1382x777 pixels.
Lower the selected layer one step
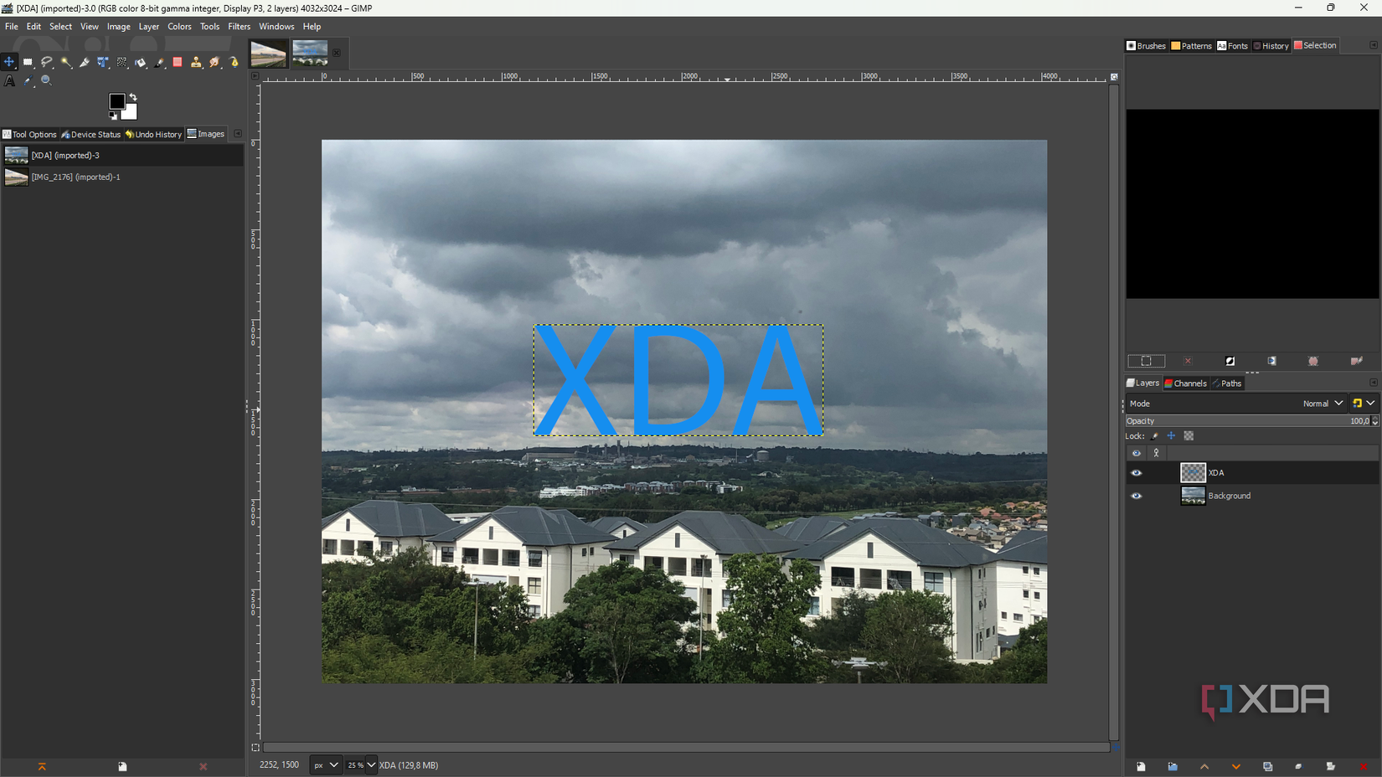click(1236, 766)
